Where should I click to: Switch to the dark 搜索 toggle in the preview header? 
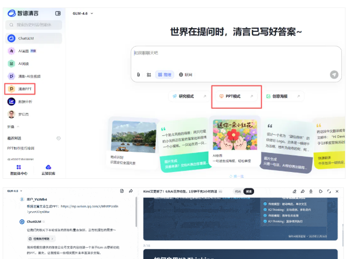click(249, 191)
